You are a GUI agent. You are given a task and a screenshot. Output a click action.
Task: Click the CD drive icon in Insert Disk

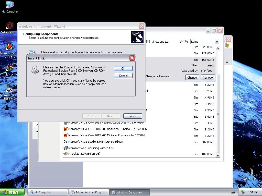(x=35, y=70)
